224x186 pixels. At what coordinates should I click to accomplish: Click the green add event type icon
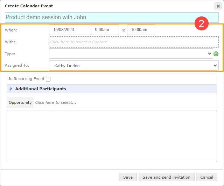tap(216, 54)
